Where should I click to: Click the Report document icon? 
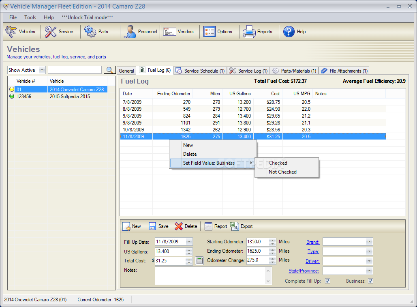[208, 226]
